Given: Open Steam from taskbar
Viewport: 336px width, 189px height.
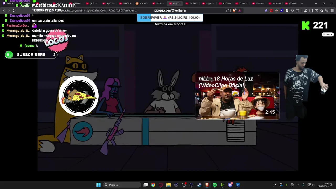Looking at the screenshot, I should point(199,185).
